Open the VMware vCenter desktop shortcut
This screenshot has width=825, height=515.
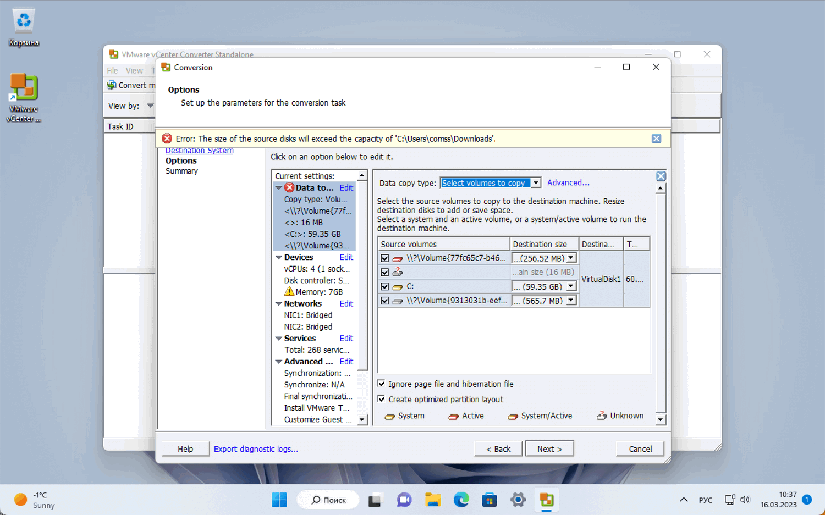24,98
